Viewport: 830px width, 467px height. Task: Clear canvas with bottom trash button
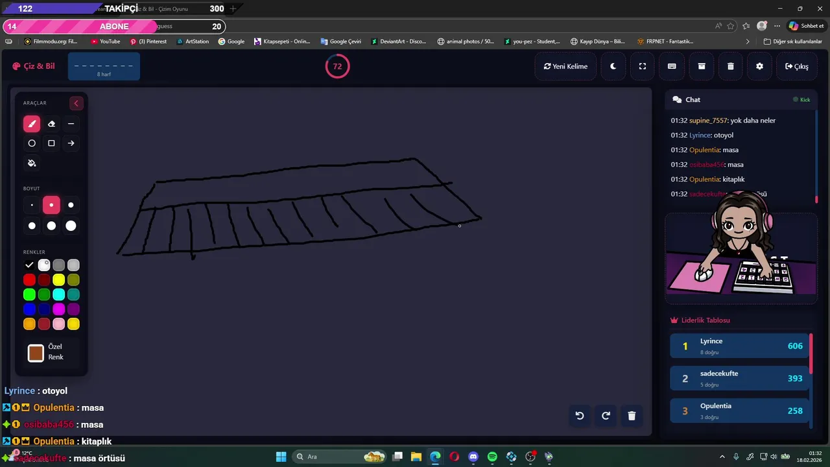point(632,416)
